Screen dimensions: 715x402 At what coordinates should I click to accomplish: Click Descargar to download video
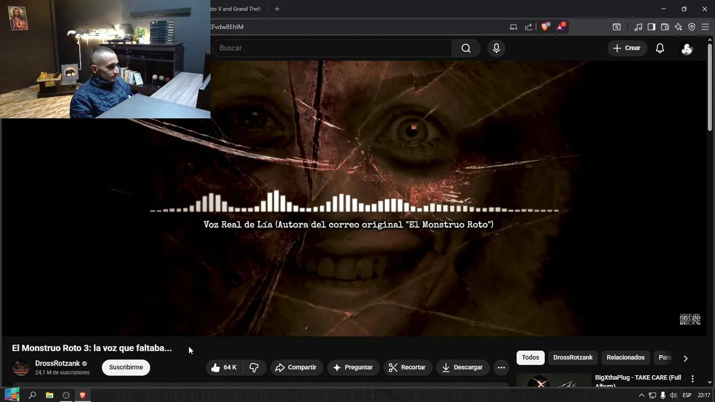pyautogui.click(x=462, y=367)
